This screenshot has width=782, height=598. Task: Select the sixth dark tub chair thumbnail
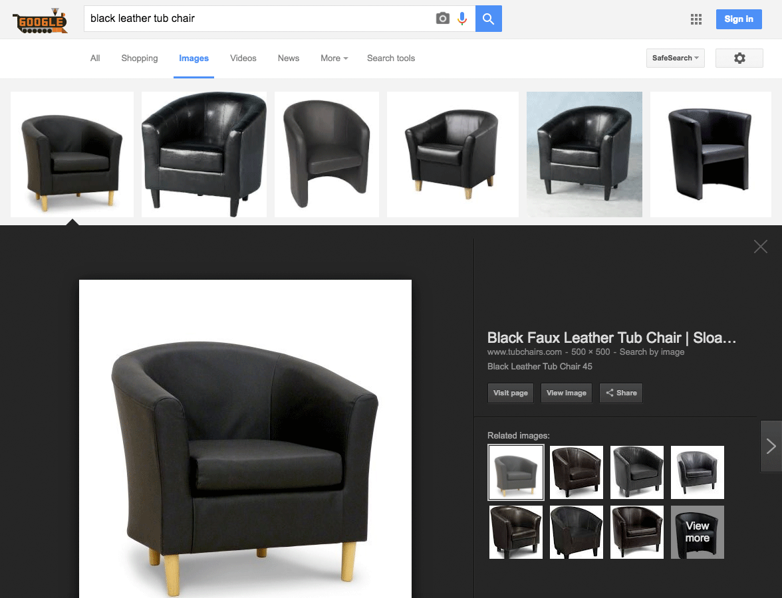(711, 154)
